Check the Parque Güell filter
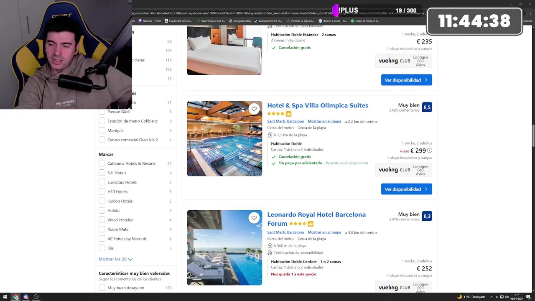The width and height of the screenshot is (535, 301). 102,112
